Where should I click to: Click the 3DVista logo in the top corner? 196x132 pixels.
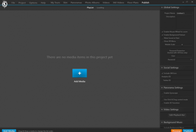click(x=4, y=4)
